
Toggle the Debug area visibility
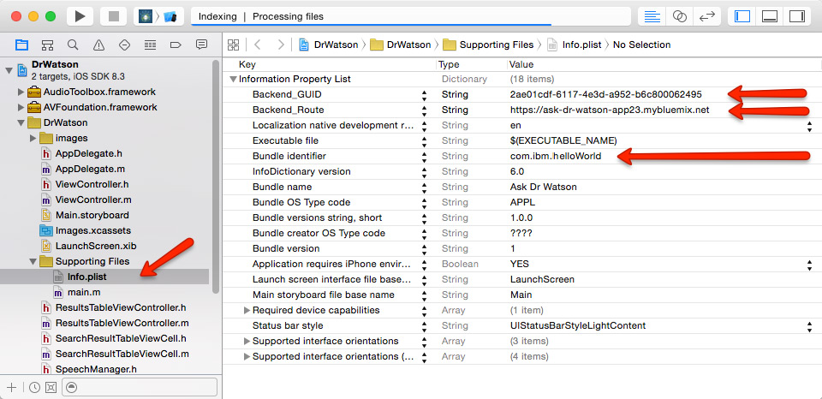[x=769, y=16]
